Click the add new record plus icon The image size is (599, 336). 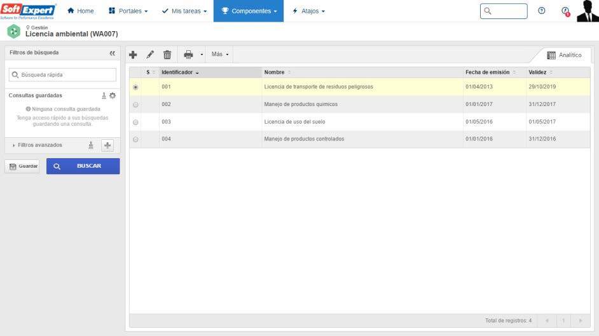[x=133, y=55]
